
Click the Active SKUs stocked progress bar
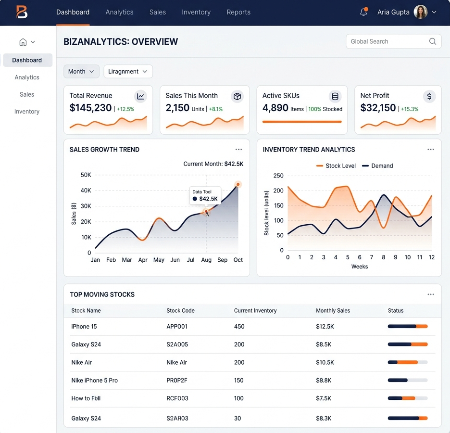click(x=302, y=122)
